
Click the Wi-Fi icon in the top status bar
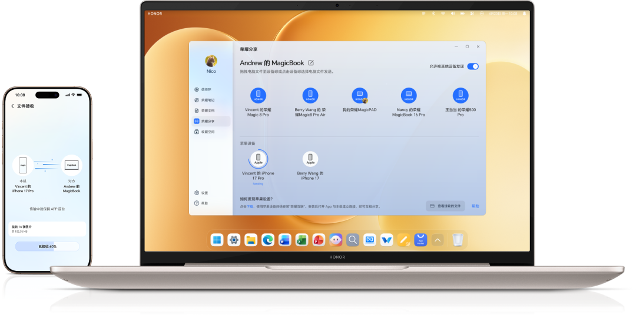pos(443,14)
